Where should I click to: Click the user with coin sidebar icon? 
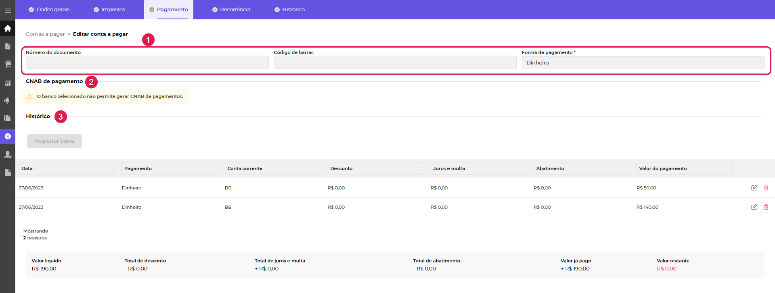click(8, 154)
